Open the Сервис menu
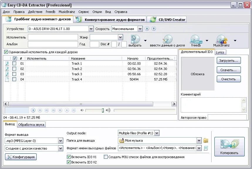This screenshot has width=252, height=169. (x=84, y=12)
